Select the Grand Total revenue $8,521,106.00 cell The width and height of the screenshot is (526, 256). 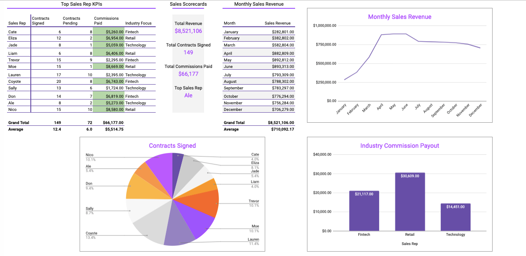(x=281, y=123)
